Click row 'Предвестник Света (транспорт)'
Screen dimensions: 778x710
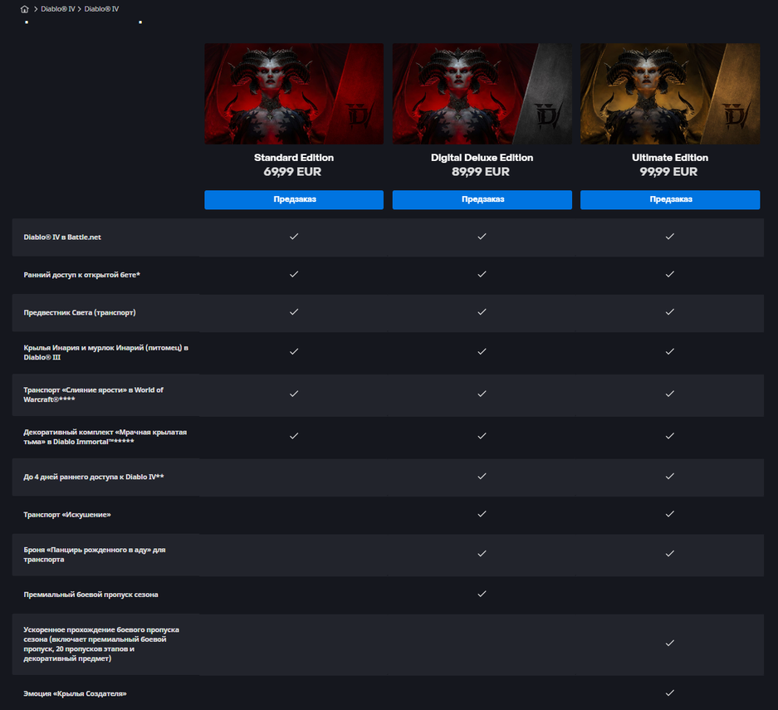pyautogui.click(x=388, y=312)
